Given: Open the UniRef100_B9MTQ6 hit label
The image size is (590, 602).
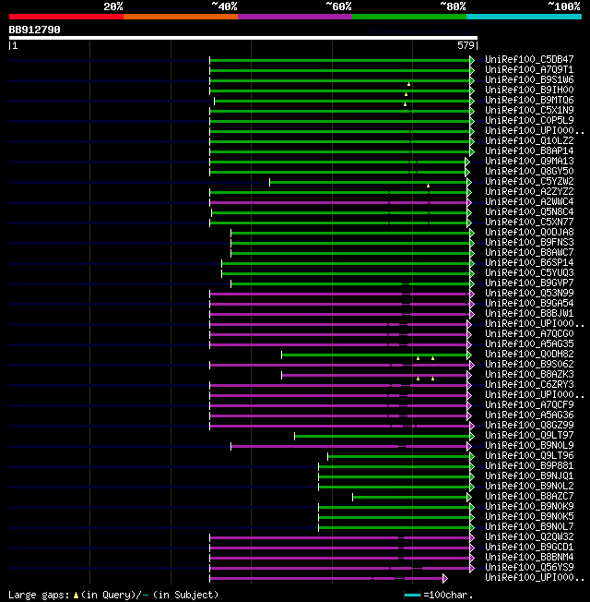Looking at the screenshot, I should tap(529, 101).
